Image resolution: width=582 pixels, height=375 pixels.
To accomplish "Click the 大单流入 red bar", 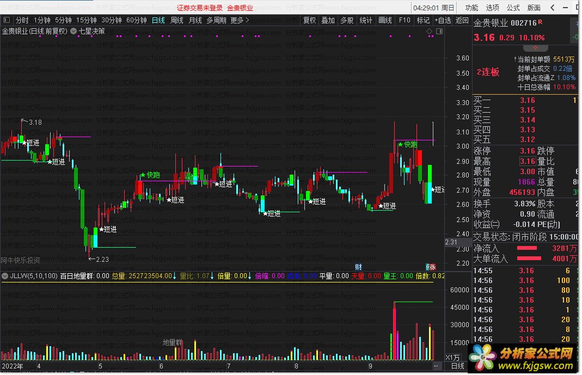I will [x=529, y=259].
